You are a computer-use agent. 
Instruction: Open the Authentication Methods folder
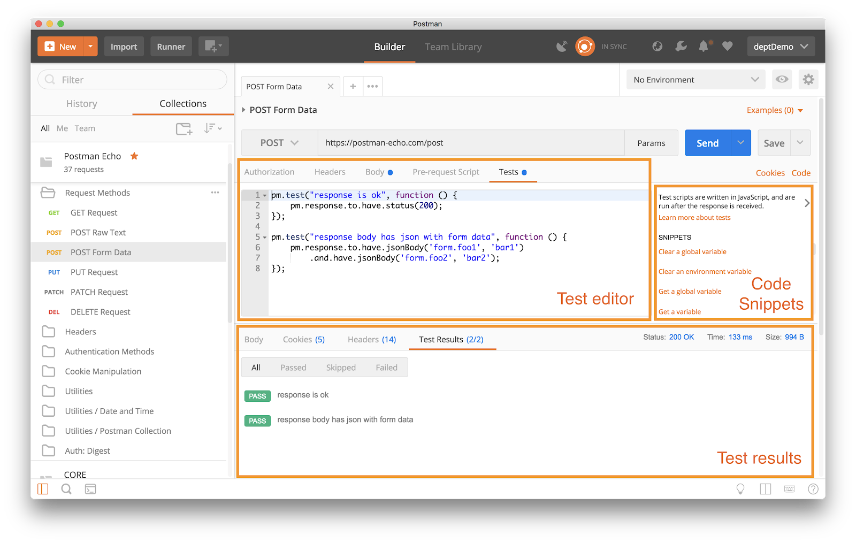tap(109, 351)
